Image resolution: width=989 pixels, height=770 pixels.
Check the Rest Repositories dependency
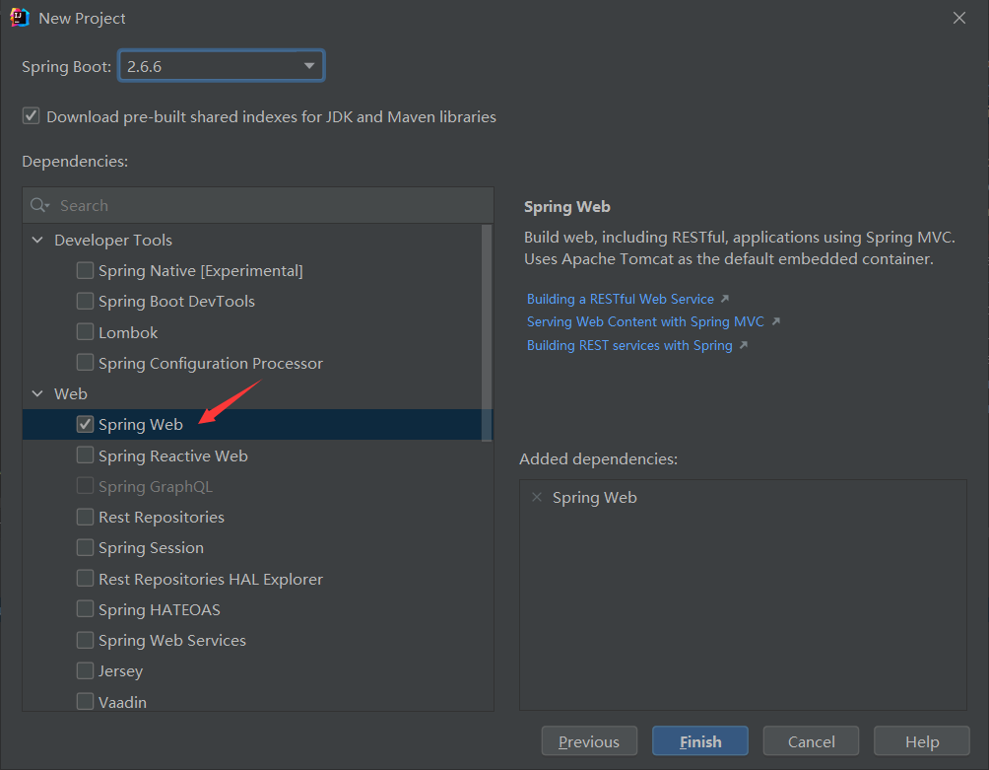85,517
